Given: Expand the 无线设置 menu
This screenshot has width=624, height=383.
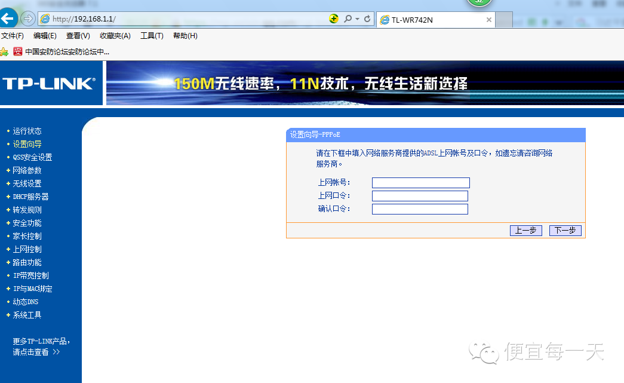Looking at the screenshot, I should tap(27, 183).
